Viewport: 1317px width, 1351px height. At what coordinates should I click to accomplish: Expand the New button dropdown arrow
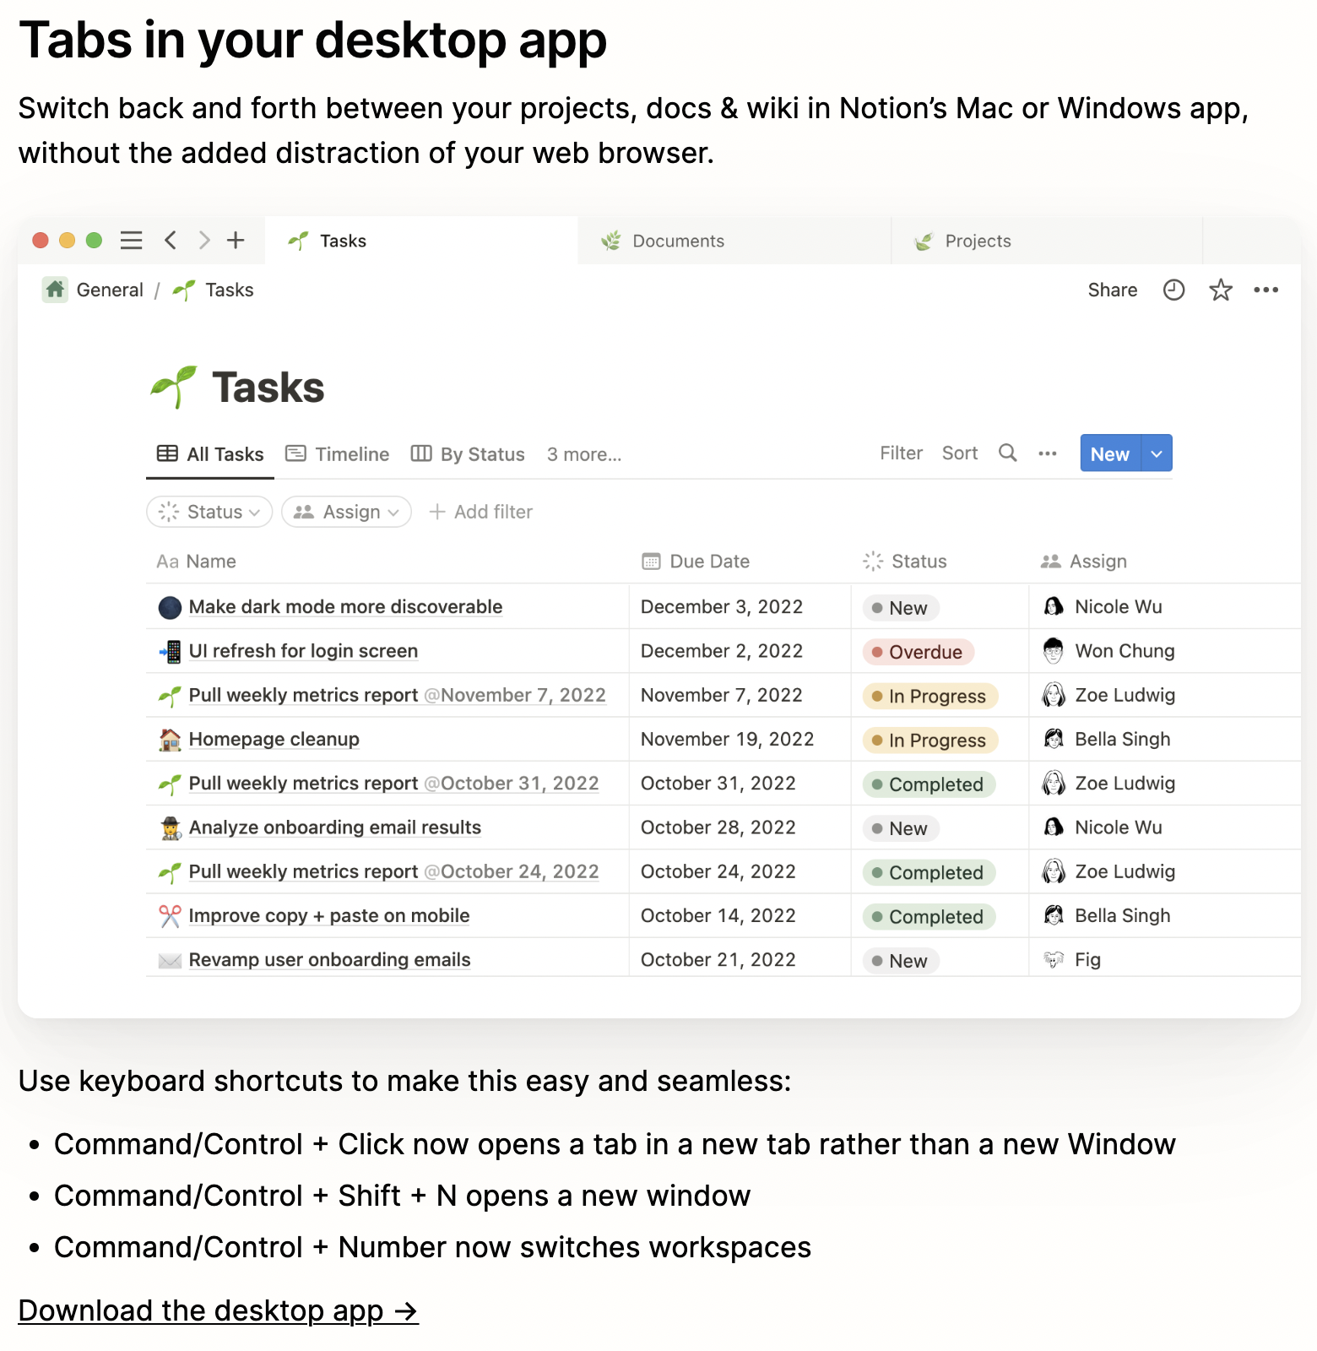pos(1157,453)
